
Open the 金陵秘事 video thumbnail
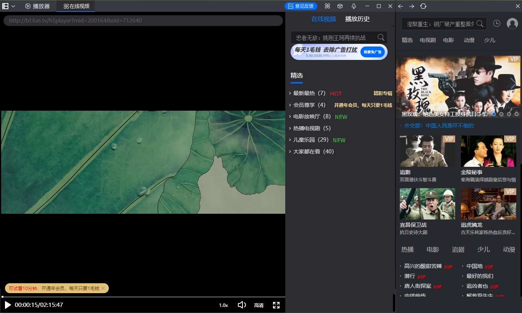click(488, 151)
